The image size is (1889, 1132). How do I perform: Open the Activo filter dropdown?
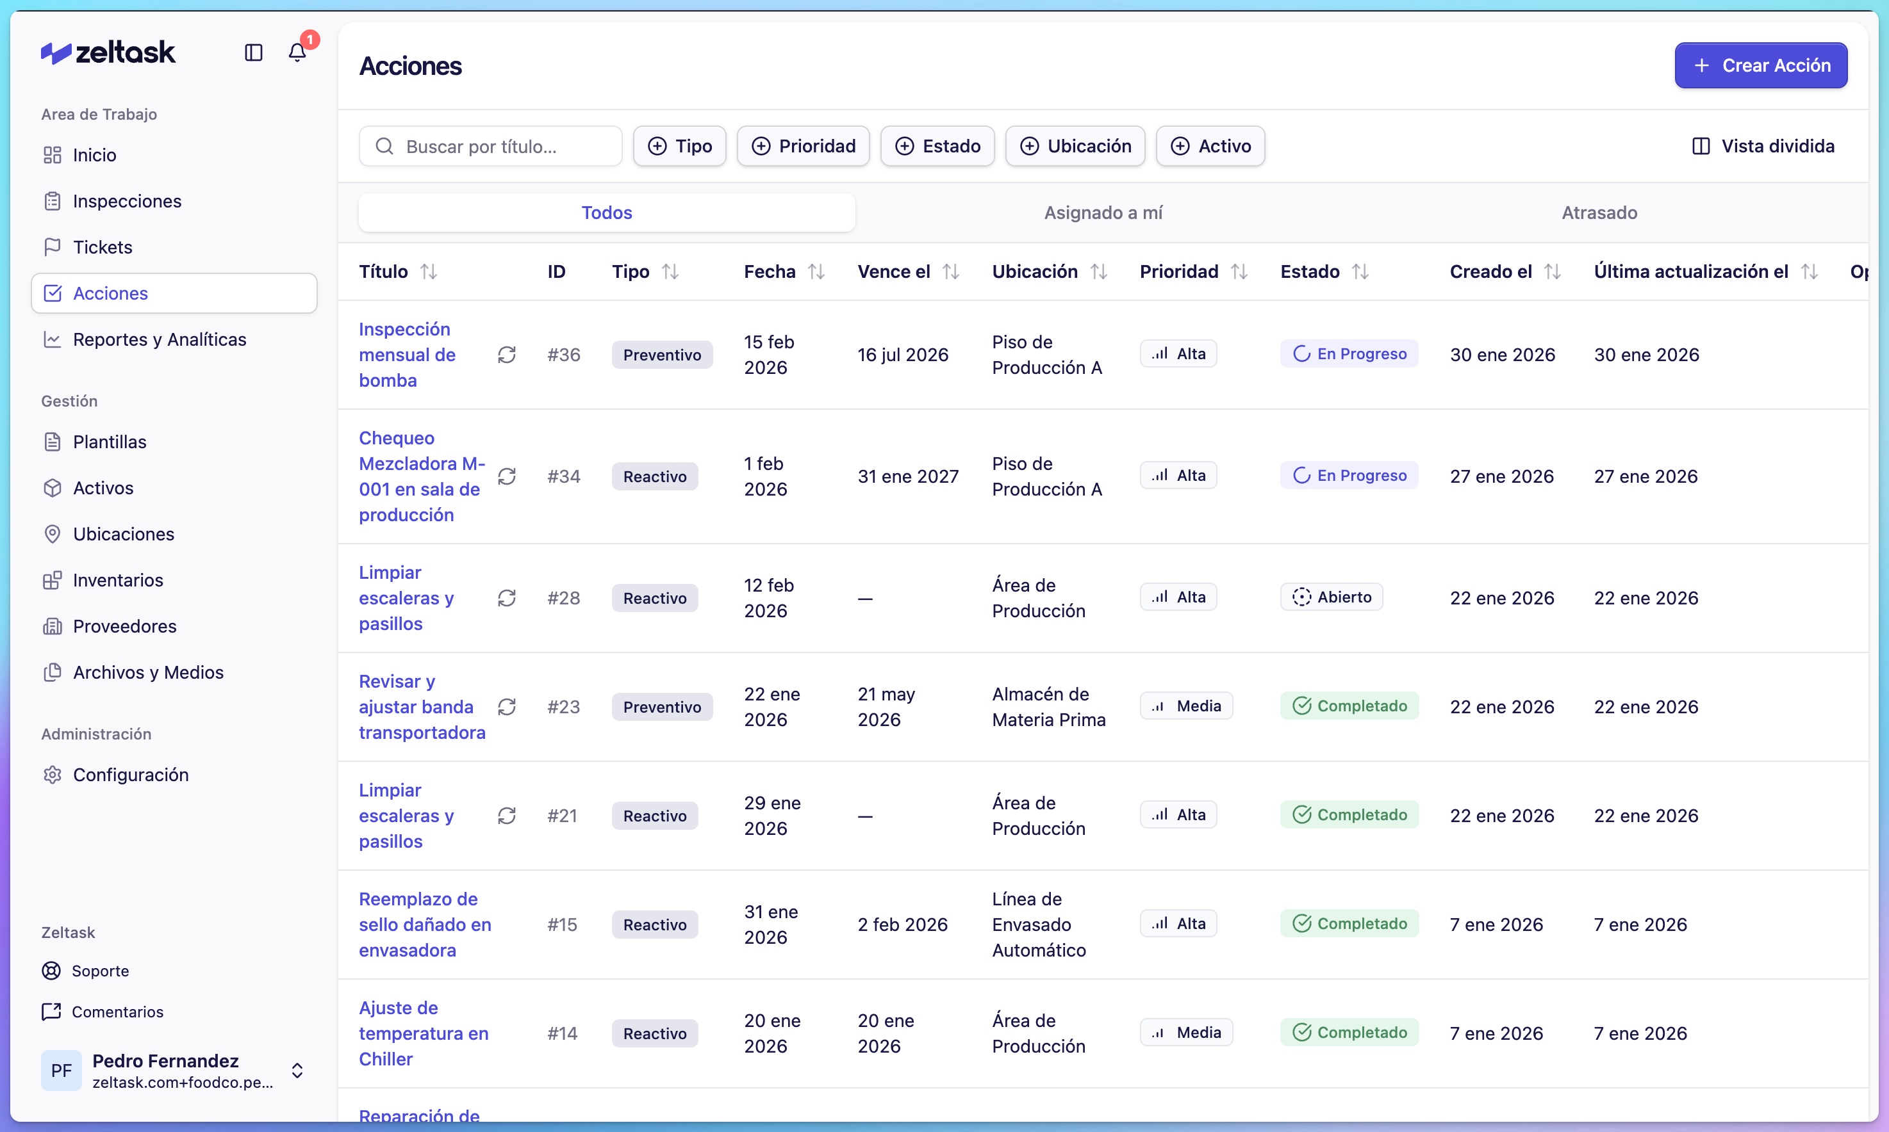[x=1210, y=146]
